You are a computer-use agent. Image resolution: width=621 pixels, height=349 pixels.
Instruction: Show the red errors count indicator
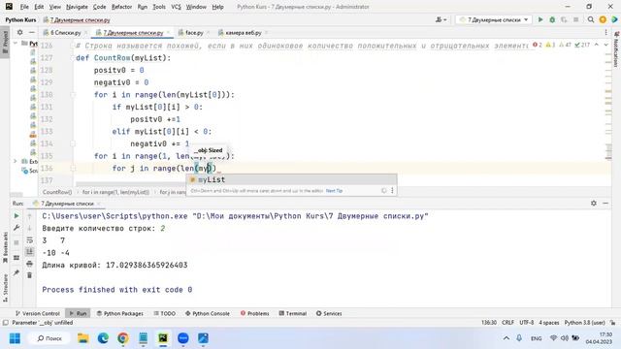(538, 46)
